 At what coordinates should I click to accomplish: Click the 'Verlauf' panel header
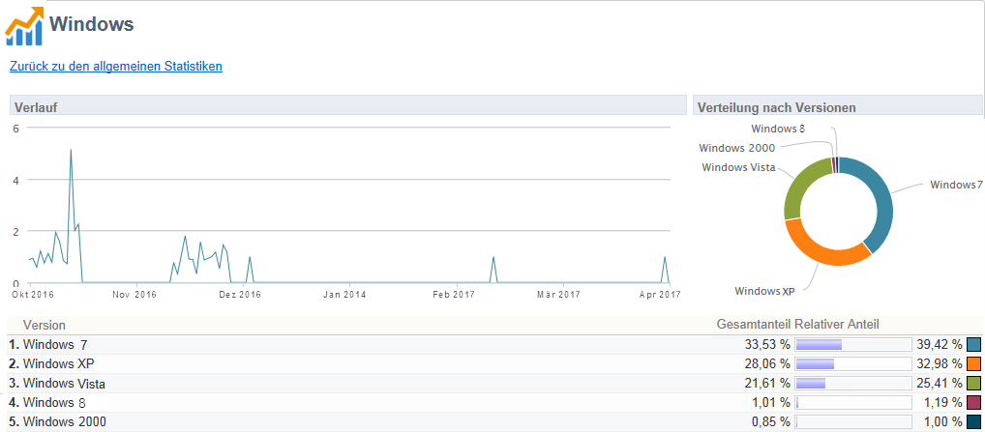click(348, 107)
